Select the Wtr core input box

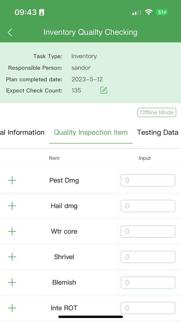click(148, 232)
